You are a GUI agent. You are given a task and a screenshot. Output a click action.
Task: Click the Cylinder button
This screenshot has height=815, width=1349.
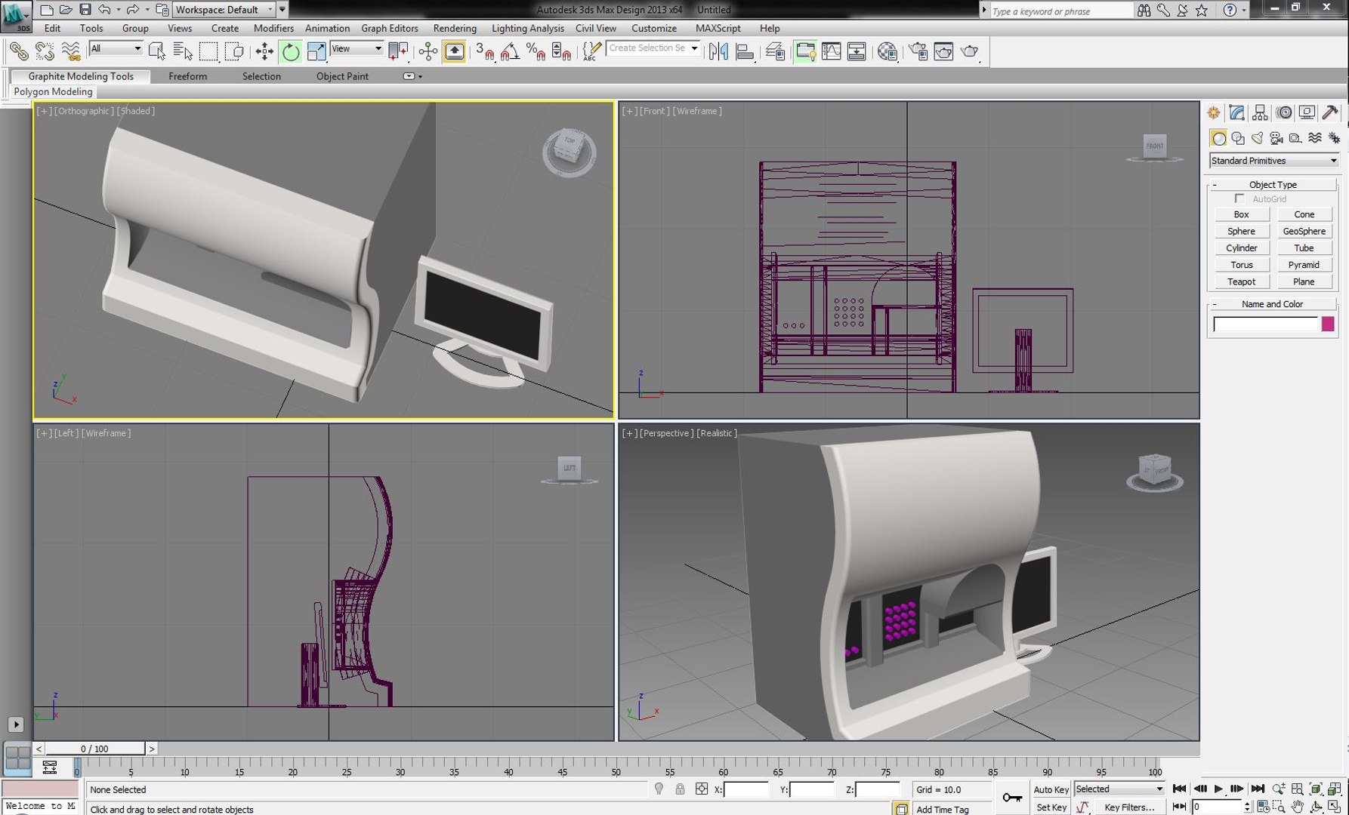pyautogui.click(x=1241, y=248)
